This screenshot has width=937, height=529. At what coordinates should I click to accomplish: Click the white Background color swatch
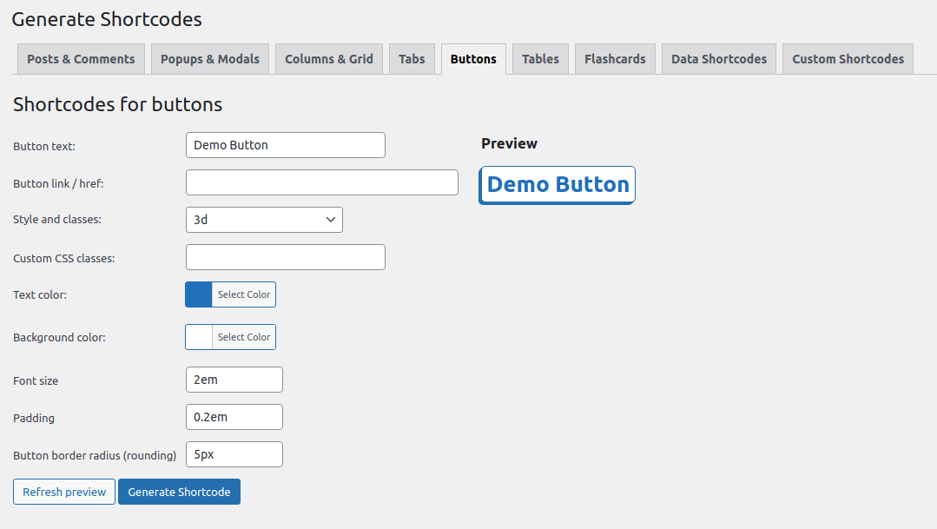[x=199, y=337]
